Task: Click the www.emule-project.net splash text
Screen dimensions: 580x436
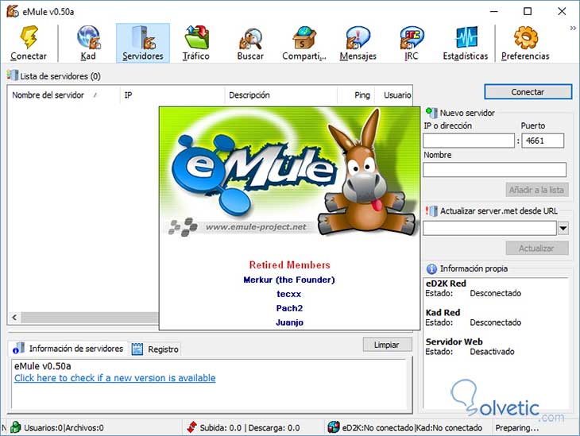Action: coord(256,226)
